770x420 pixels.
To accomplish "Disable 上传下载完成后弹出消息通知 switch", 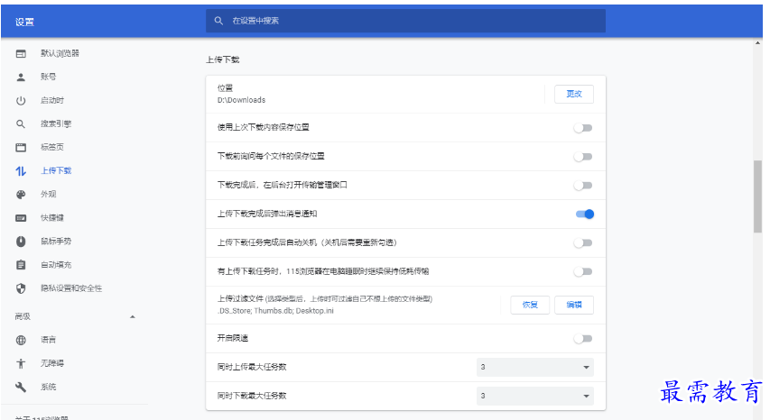I will click(584, 215).
